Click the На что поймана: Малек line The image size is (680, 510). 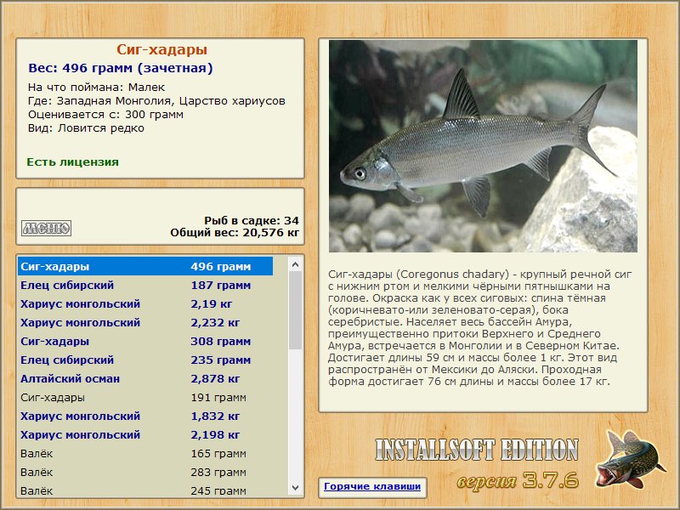[96, 88]
